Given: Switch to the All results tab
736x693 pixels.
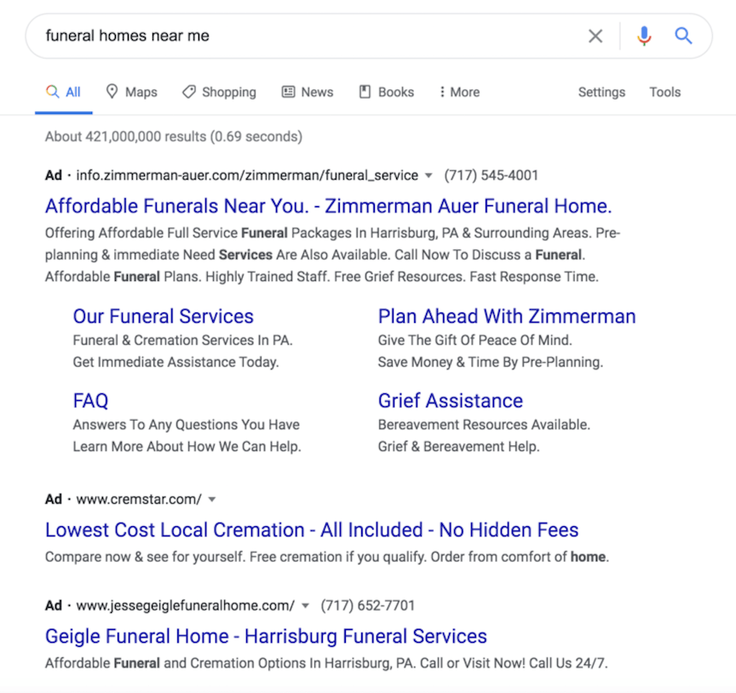Looking at the screenshot, I should pos(63,92).
